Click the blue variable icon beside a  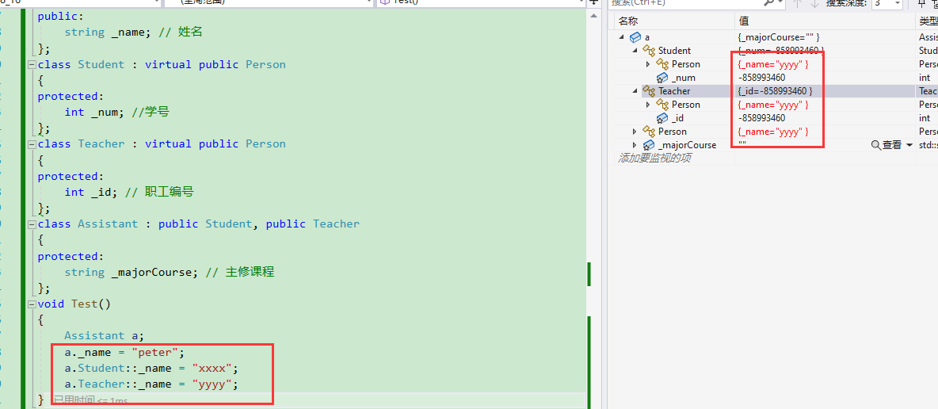coord(636,37)
